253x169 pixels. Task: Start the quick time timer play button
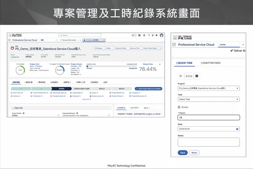pyautogui.click(x=181, y=76)
